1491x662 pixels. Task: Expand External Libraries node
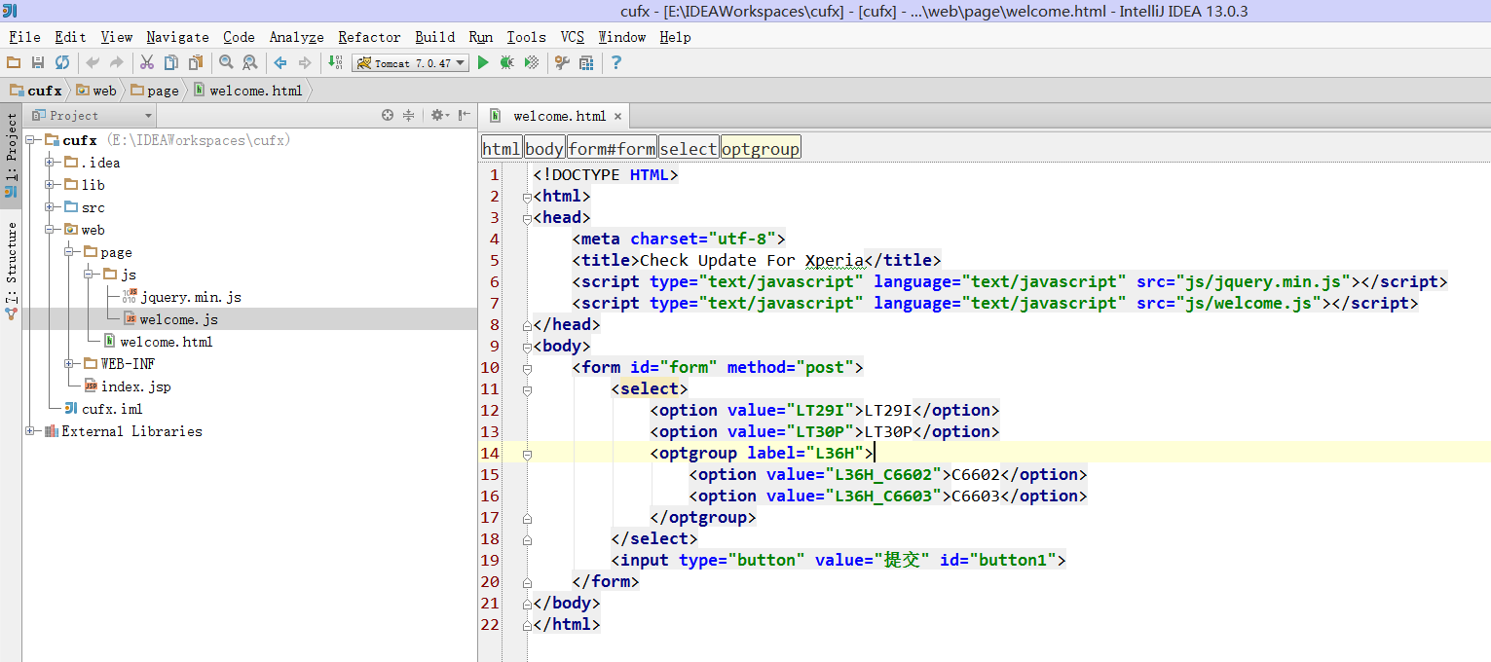[31, 431]
